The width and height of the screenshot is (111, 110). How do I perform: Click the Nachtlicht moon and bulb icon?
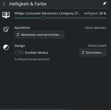tap(6, 29)
